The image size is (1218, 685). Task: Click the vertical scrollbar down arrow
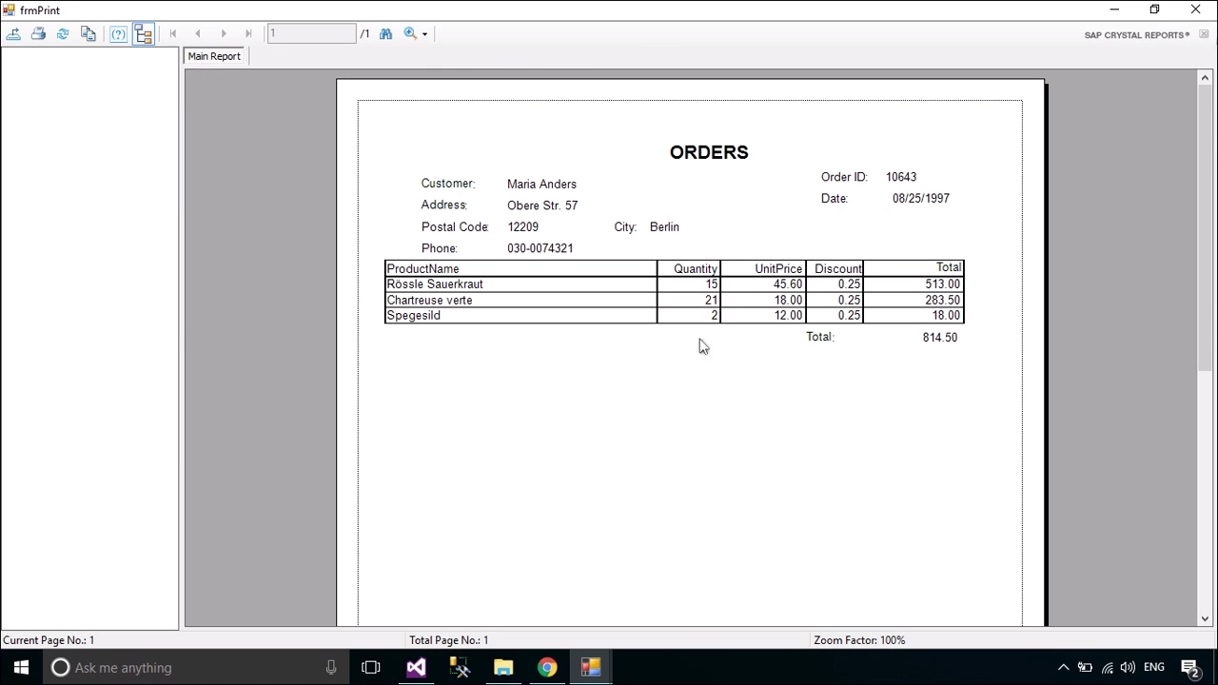(1205, 618)
